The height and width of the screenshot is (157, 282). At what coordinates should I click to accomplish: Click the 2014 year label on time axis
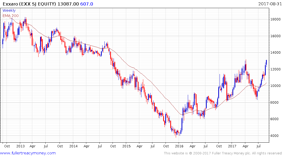(x=73, y=146)
